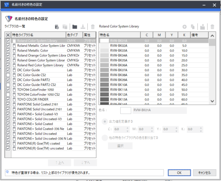Click the delete spot color trash icon

[212, 26]
